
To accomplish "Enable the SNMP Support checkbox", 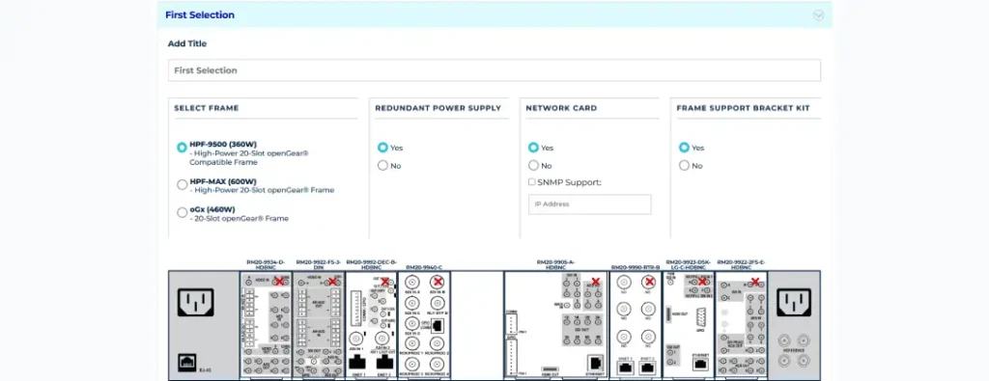I will (x=532, y=182).
